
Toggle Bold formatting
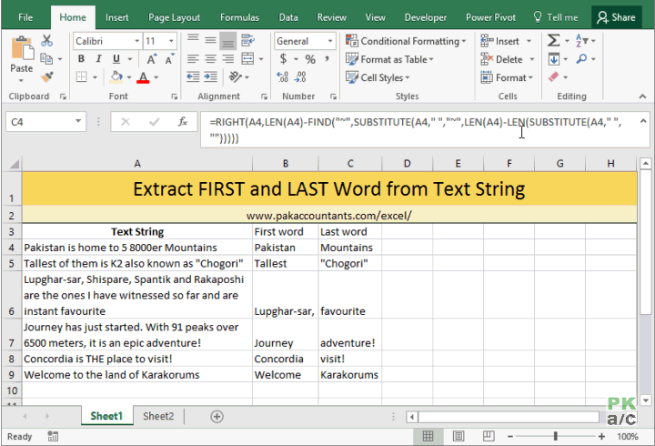81,59
